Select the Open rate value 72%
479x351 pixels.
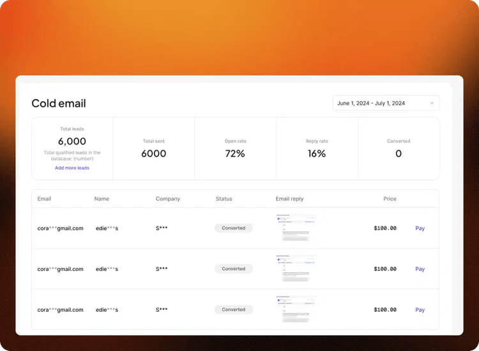tap(235, 153)
